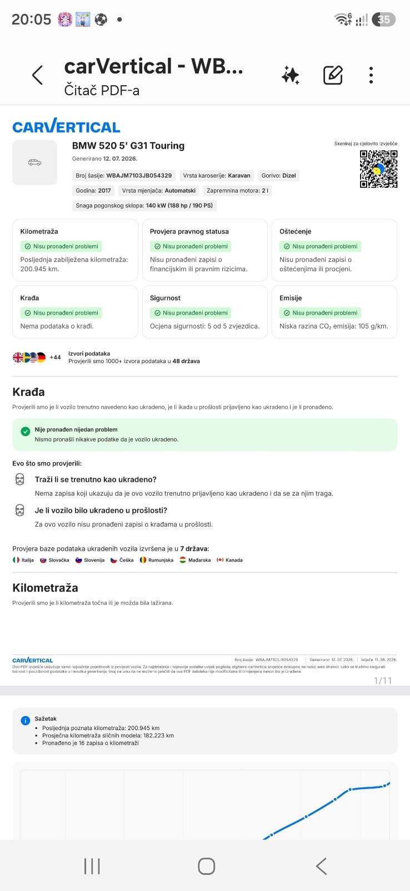Select the Sigurnost summary card

204,312
